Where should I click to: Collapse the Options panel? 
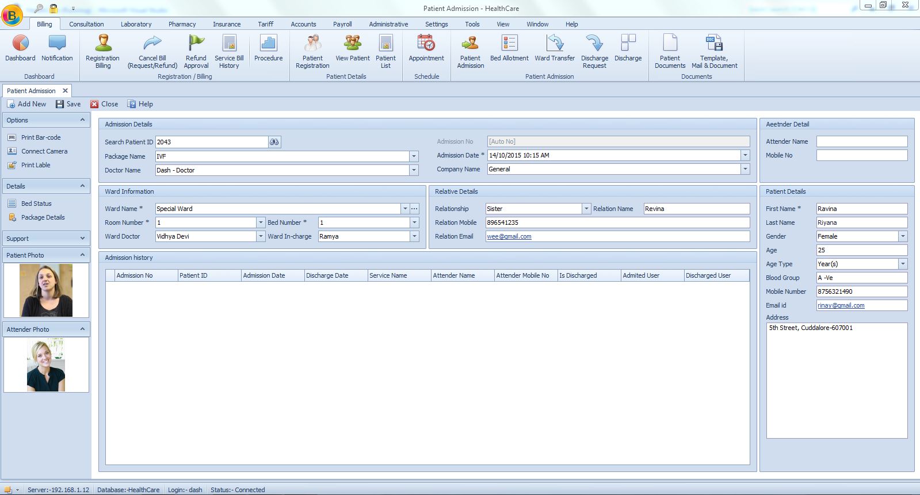[x=82, y=120]
